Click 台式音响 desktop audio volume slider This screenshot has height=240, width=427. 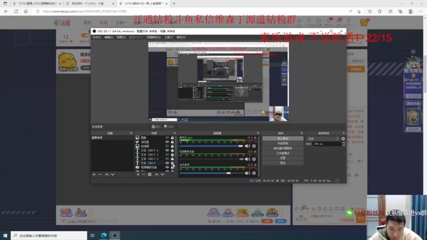click(x=229, y=173)
